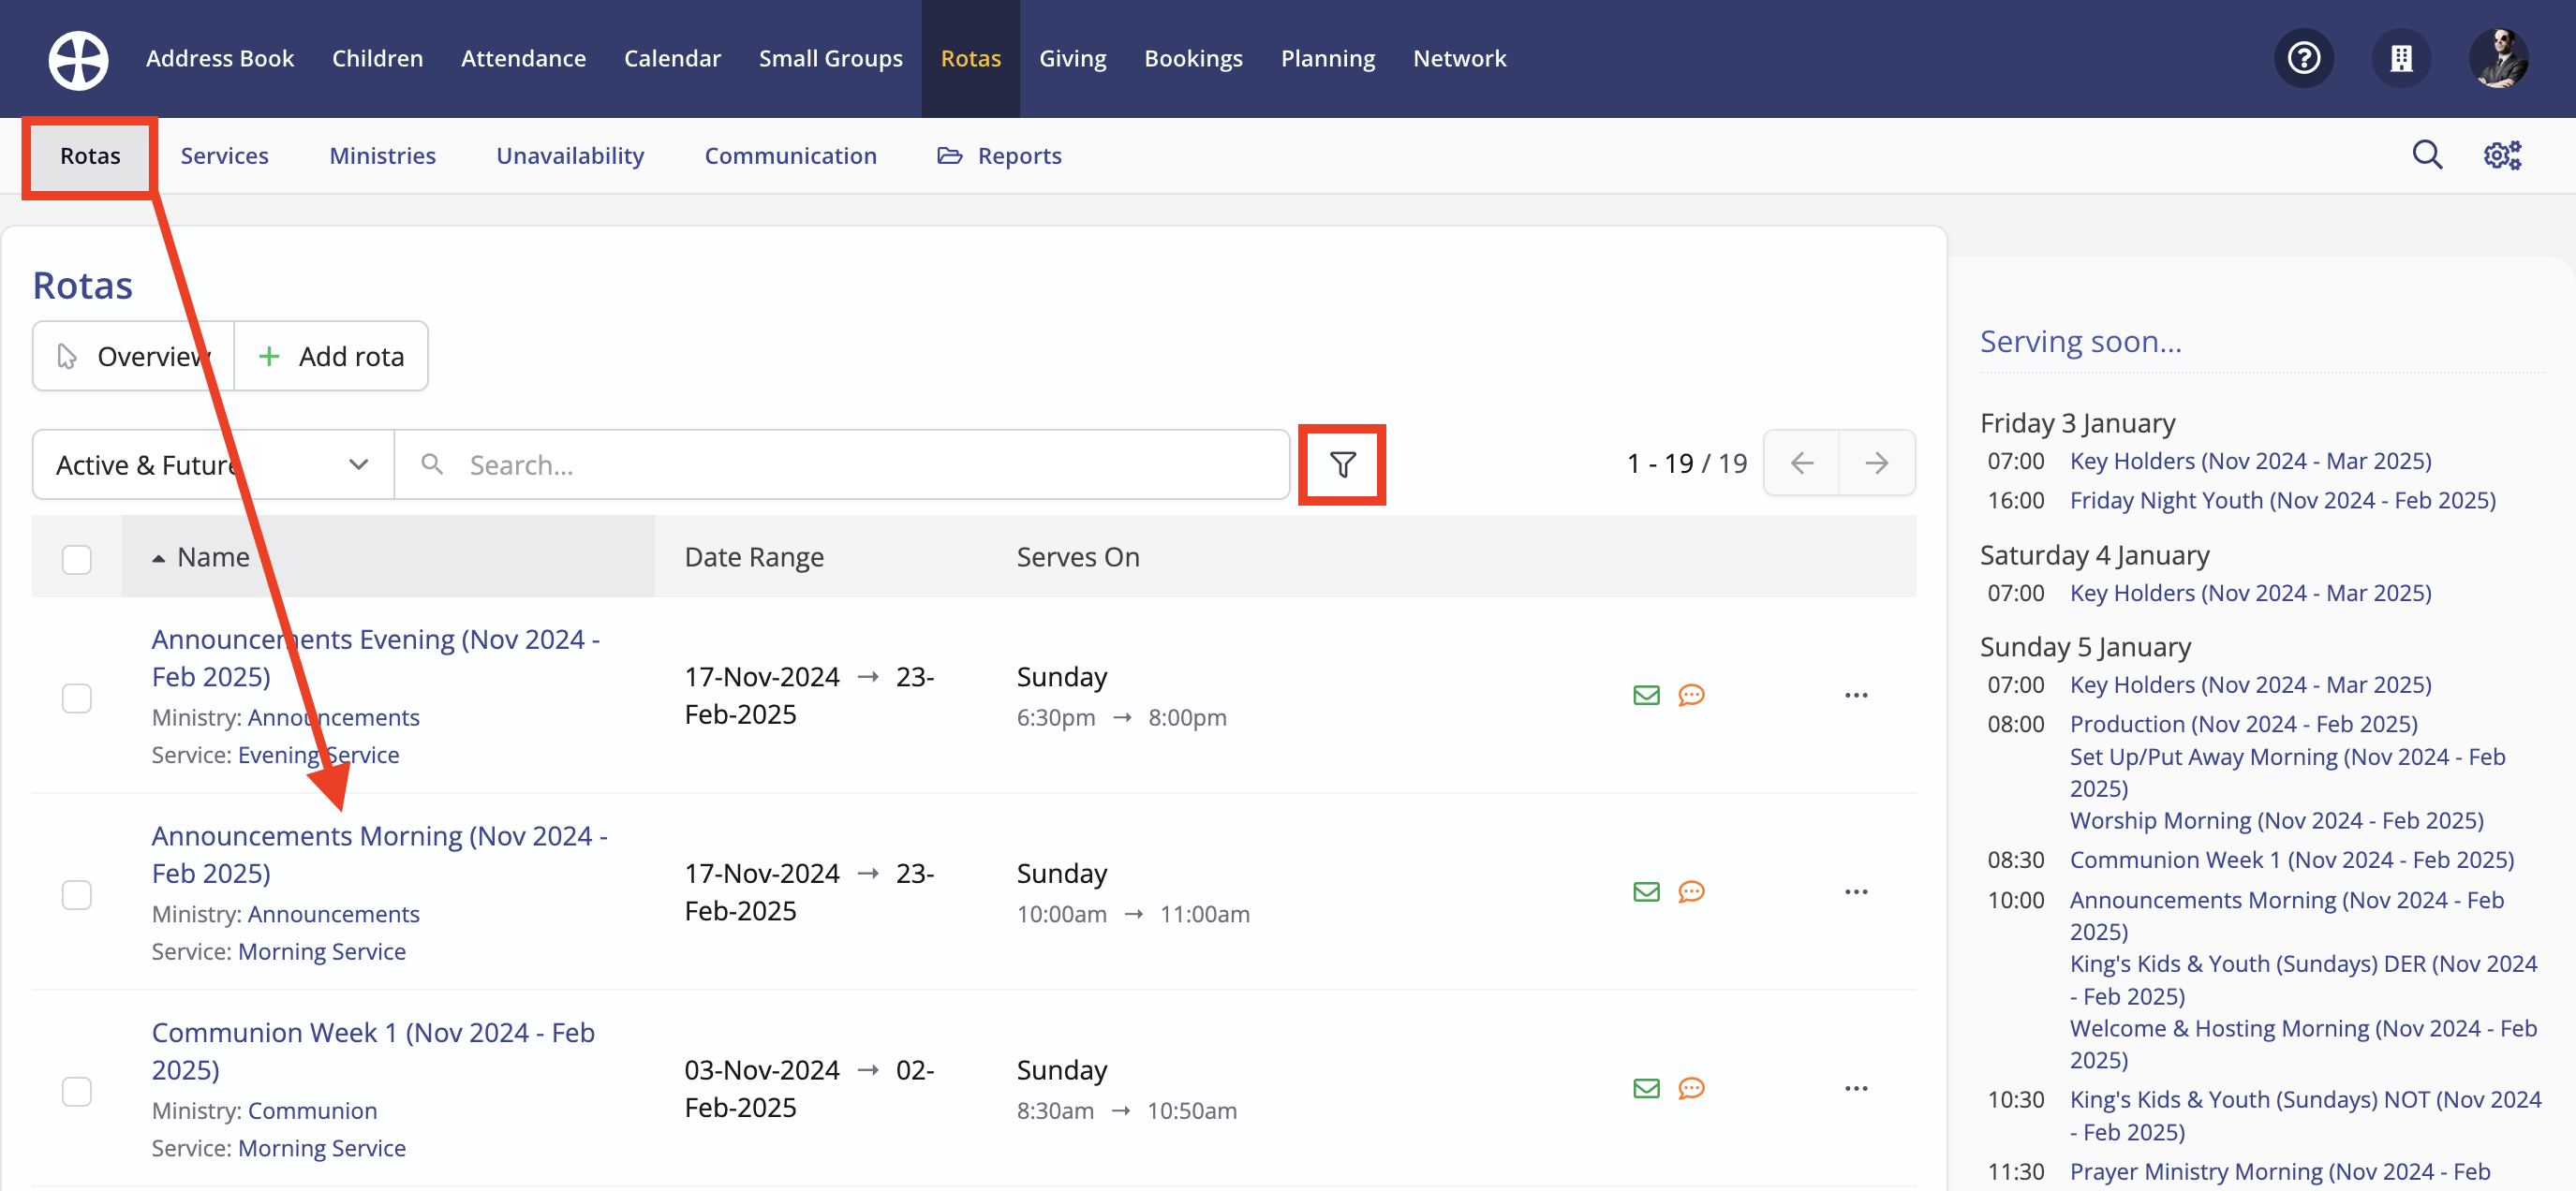Tick the checkbox for Announcements Morning rota
Viewport: 2576px width, 1191px height.
click(76, 894)
